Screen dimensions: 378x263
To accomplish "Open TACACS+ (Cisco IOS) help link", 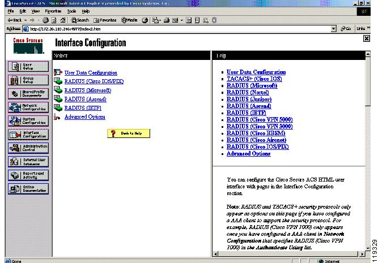I will pos(254,79).
